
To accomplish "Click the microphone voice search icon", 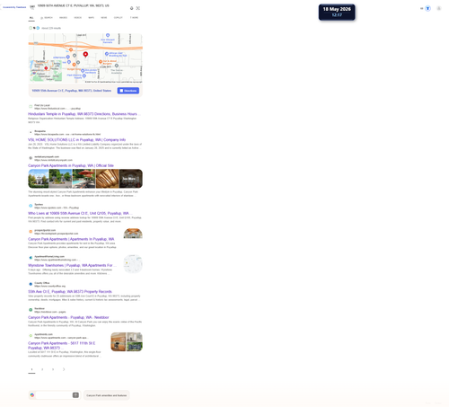I will pos(131,8).
